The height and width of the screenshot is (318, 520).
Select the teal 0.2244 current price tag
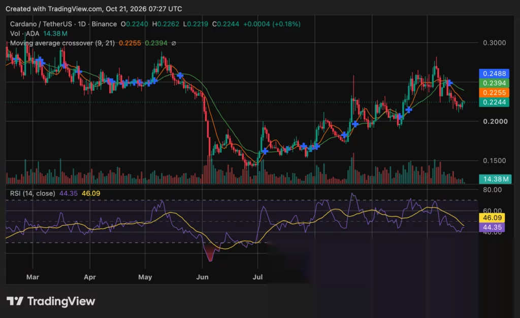pyautogui.click(x=494, y=102)
